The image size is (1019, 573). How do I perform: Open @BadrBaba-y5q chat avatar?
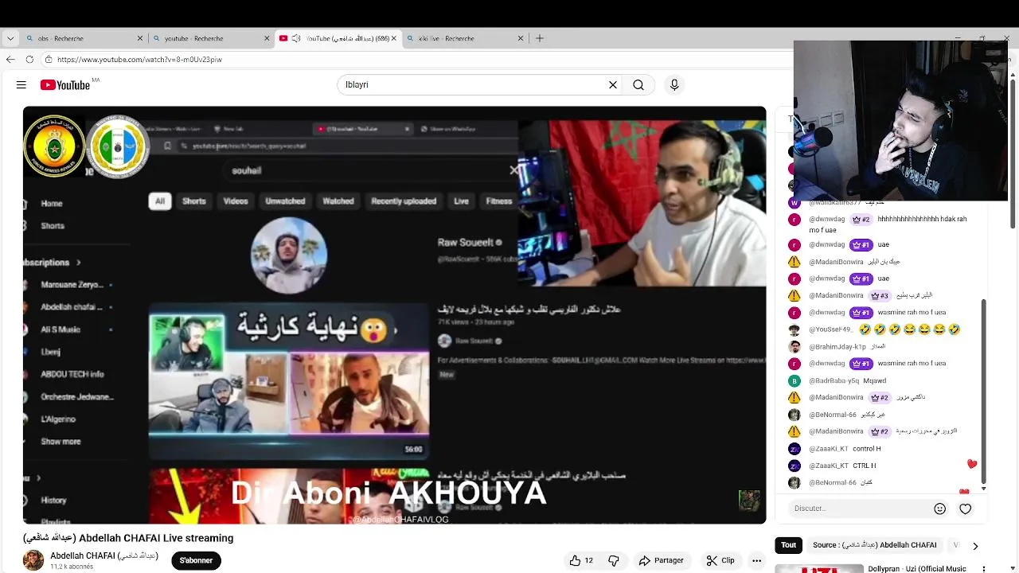794,380
